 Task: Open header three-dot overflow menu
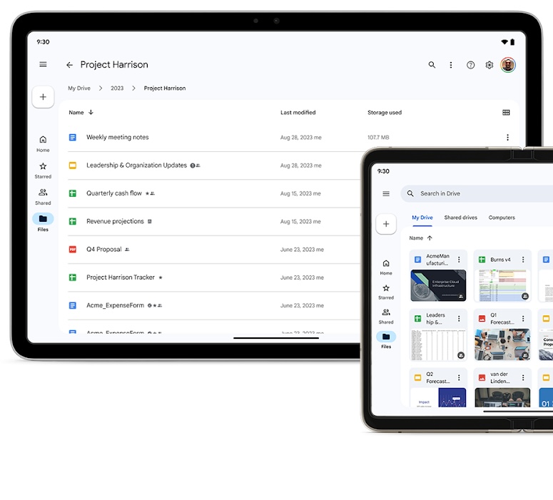coord(450,65)
